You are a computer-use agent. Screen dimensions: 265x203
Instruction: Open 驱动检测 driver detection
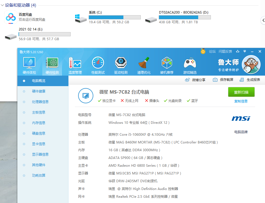pos(121,65)
